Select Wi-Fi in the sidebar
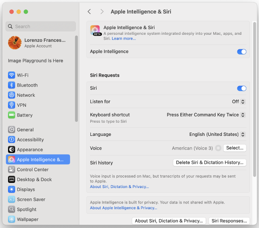 tap(38, 75)
